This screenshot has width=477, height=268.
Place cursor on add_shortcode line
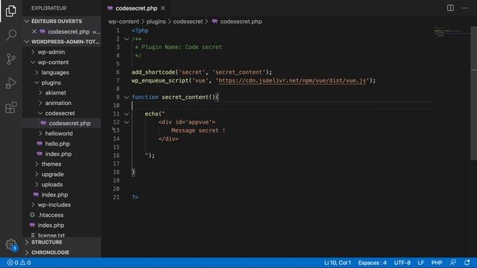[x=202, y=72]
